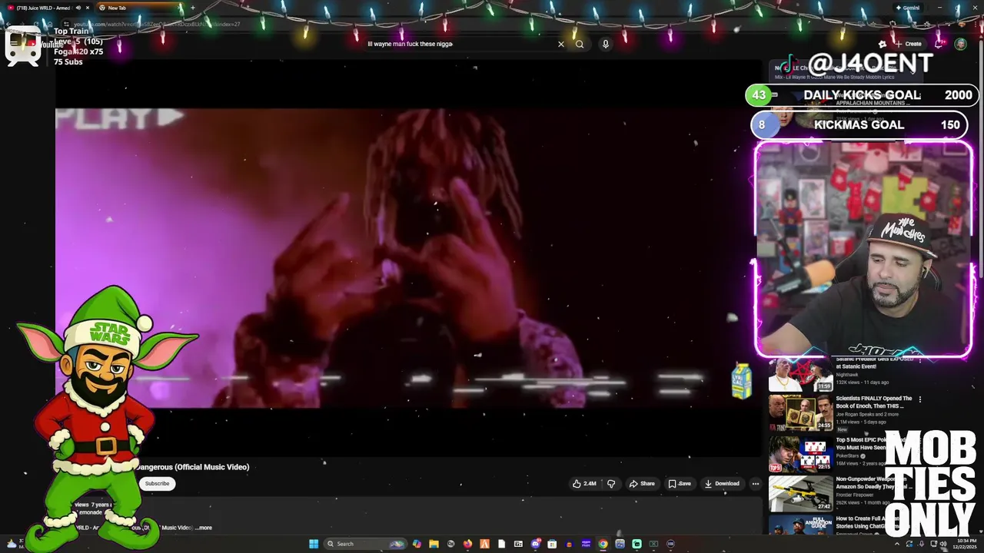This screenshot has height=553, width=984.
Task: Open Copilot icon on the taskbar
Action: [x=417, y=544]
